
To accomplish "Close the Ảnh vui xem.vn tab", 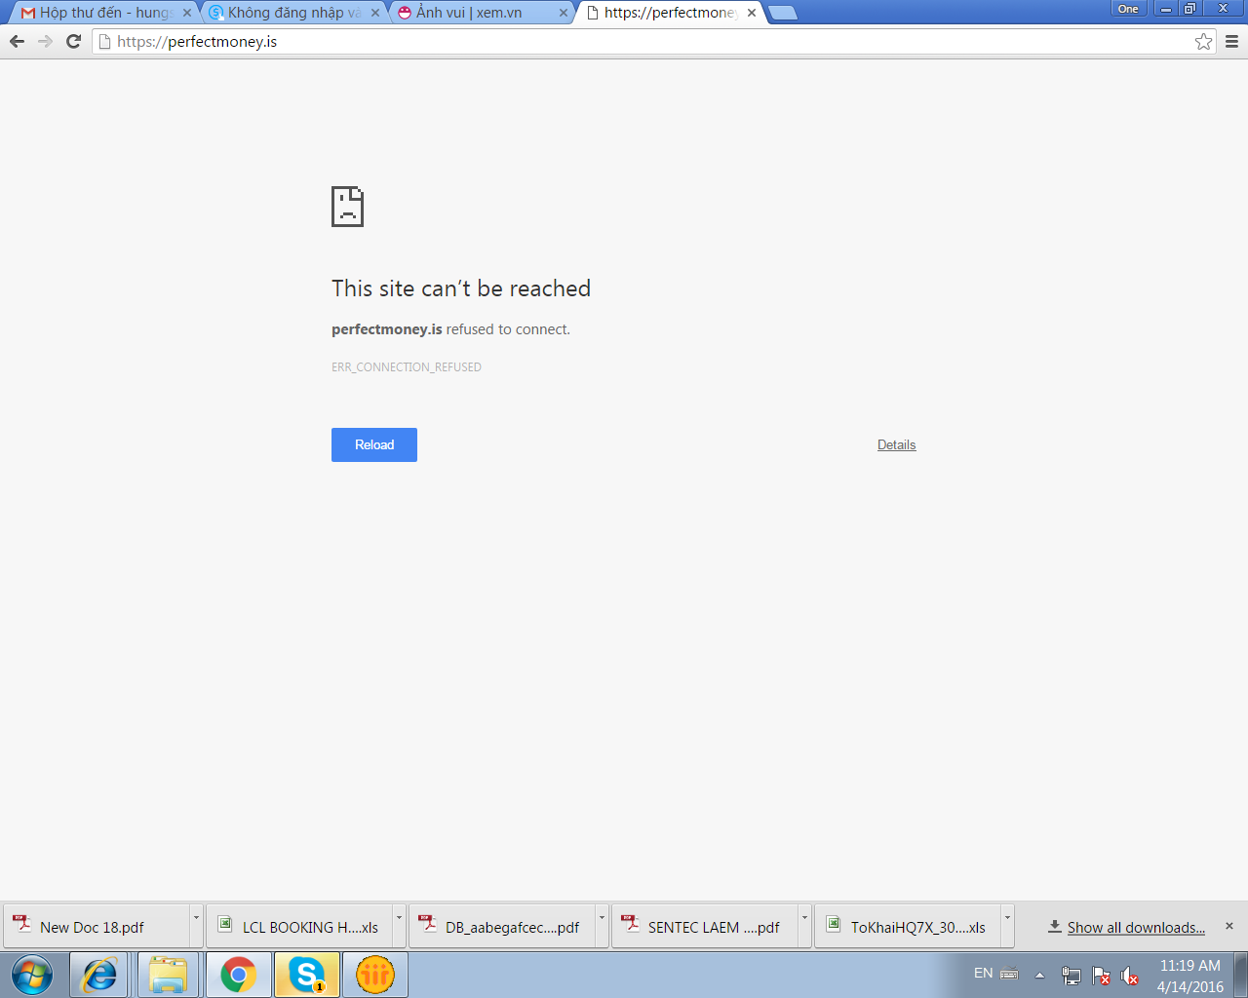I will 564,13.
